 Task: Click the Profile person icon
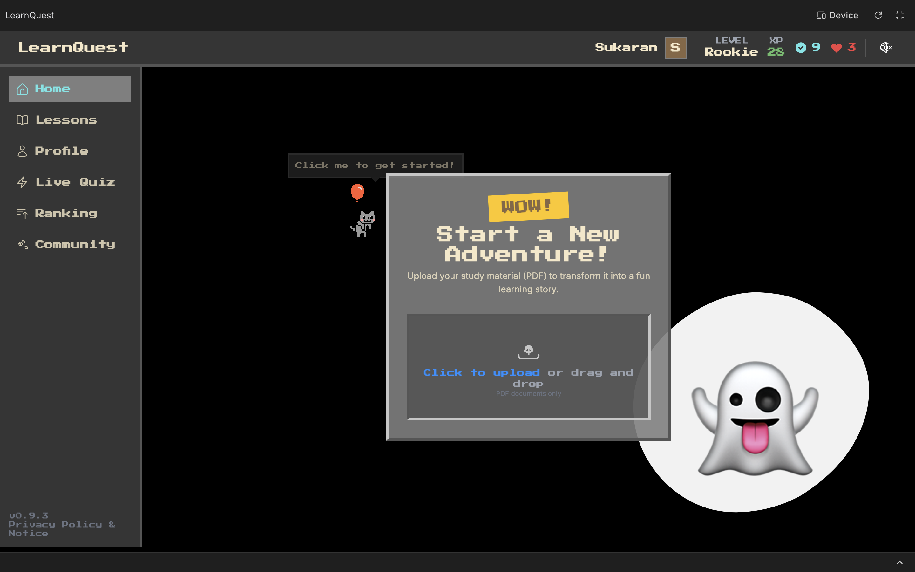click(22, 151)
